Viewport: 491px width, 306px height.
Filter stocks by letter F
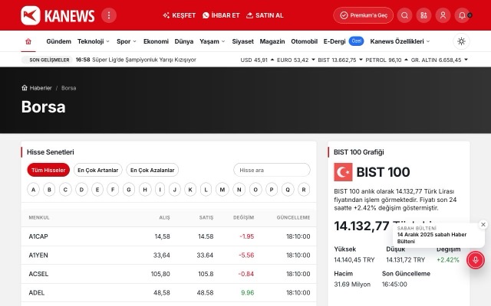(x=113, y=190)
